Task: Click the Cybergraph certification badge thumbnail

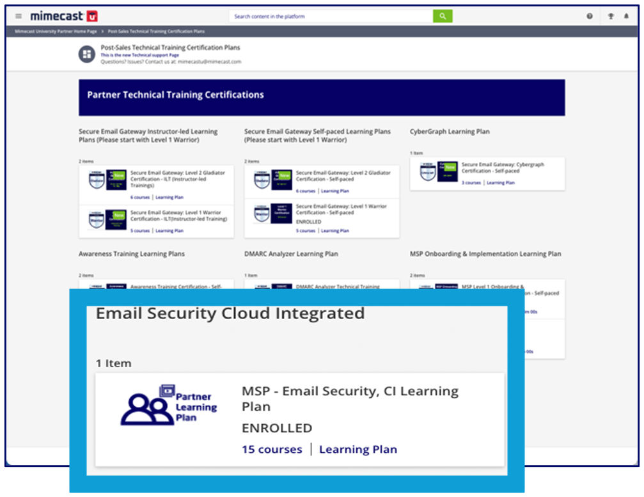Action: (438, 172)
